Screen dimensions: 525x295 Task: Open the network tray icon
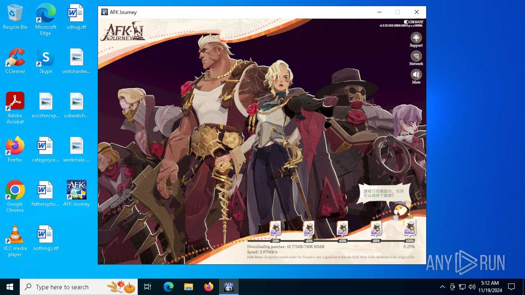point(462,287)
